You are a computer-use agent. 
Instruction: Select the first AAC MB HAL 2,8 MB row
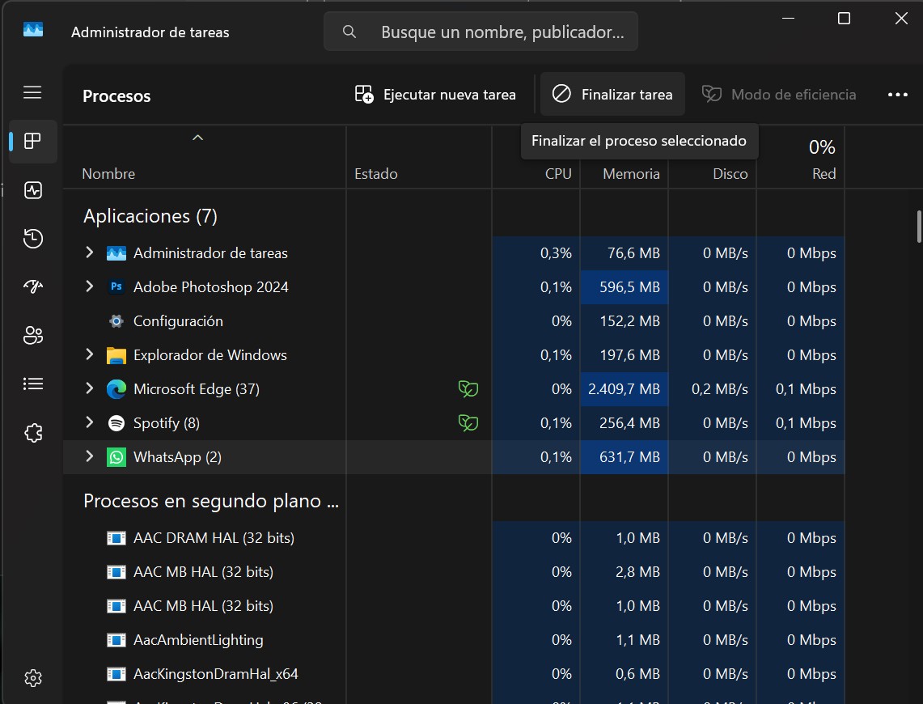[454, 572]
